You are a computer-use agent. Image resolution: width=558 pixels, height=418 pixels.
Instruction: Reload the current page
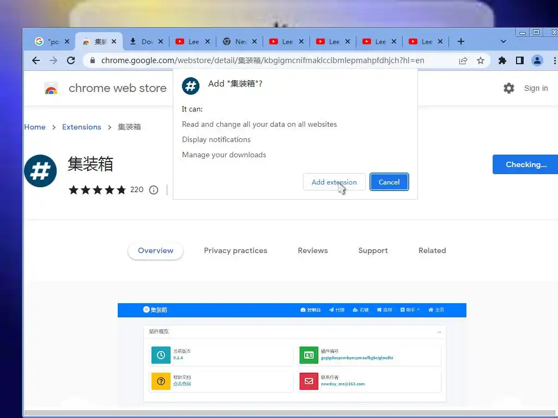coord(71,60)
